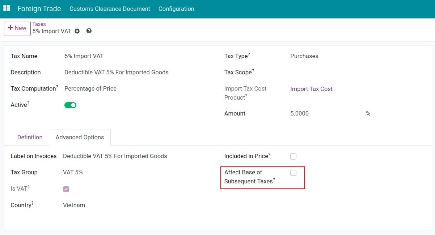Image resolution: width=435 pixels, height=235 pixels.
Task: Enable Affect Base of Subsequent Taxes checkbox
Action: 293,173
